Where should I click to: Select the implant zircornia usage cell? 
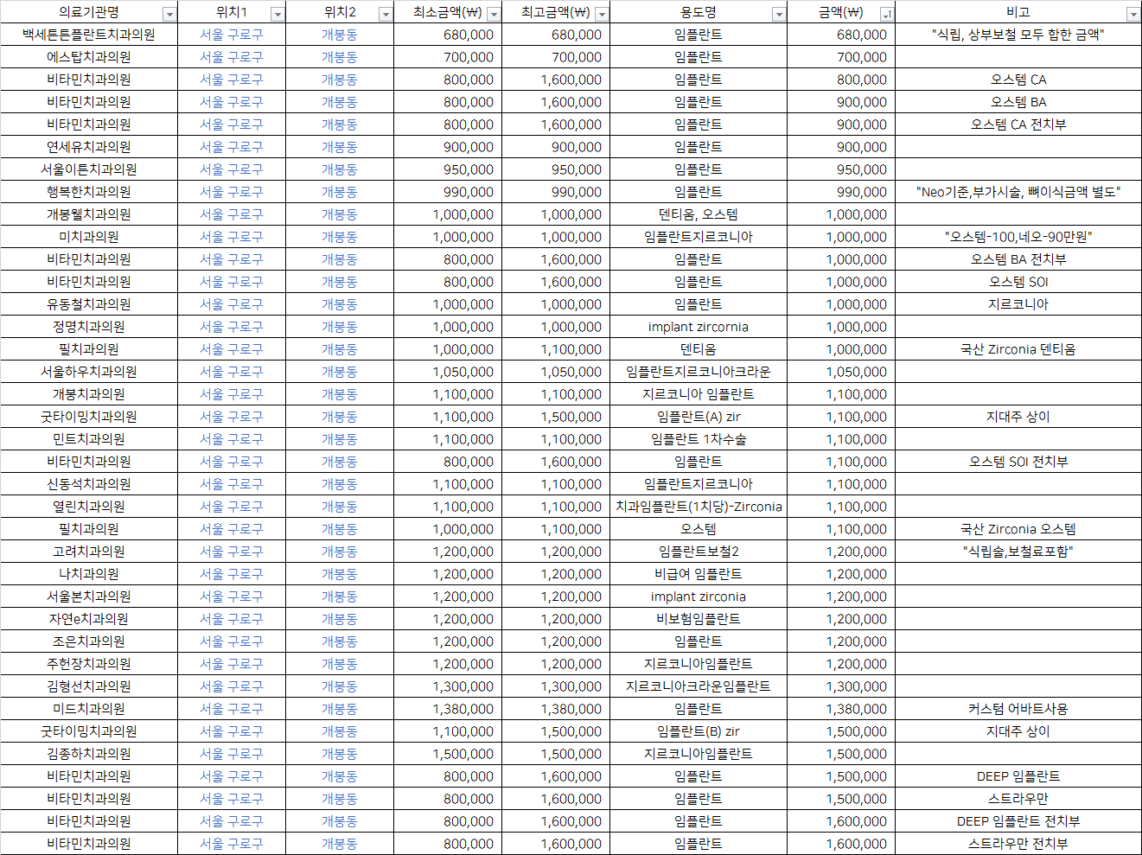tap(699, 327)
